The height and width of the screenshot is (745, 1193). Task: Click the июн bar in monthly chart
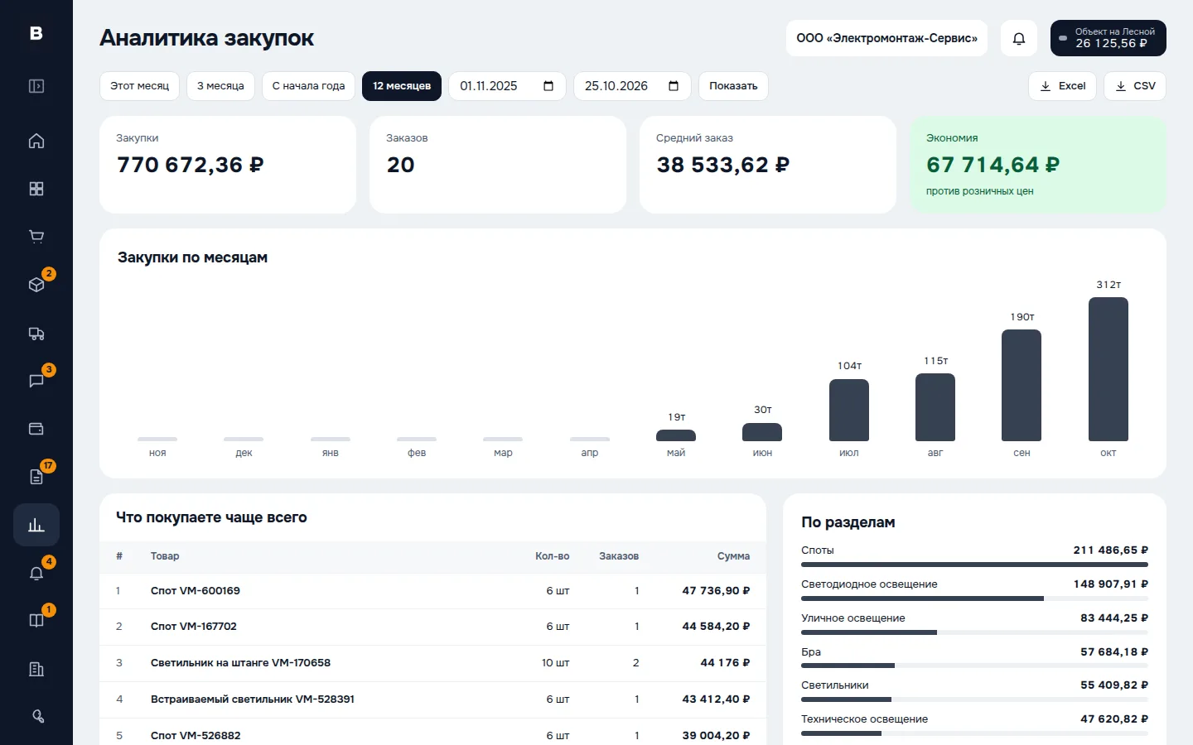point(762,432)
